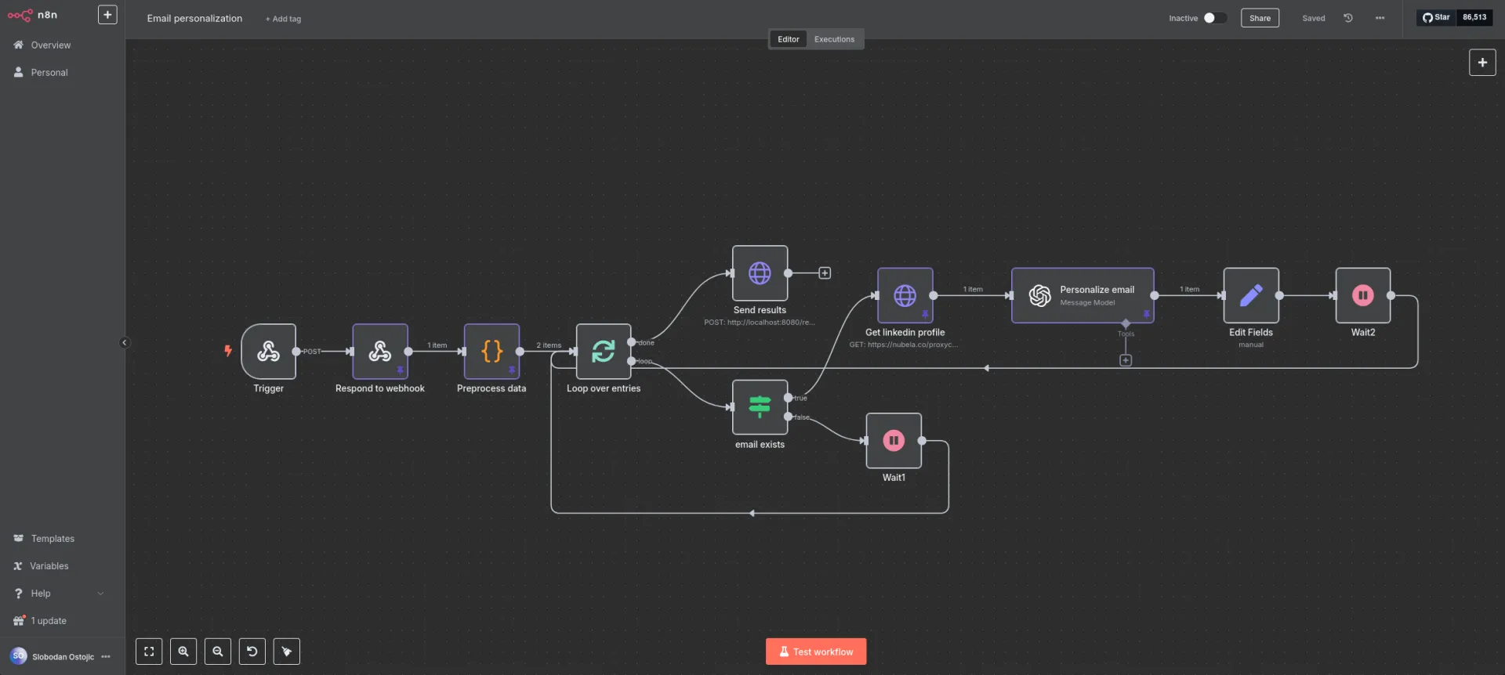The image size is (1505, 675).
Task: Click the plus after Send results node
Action: click(x=825, y=273)
